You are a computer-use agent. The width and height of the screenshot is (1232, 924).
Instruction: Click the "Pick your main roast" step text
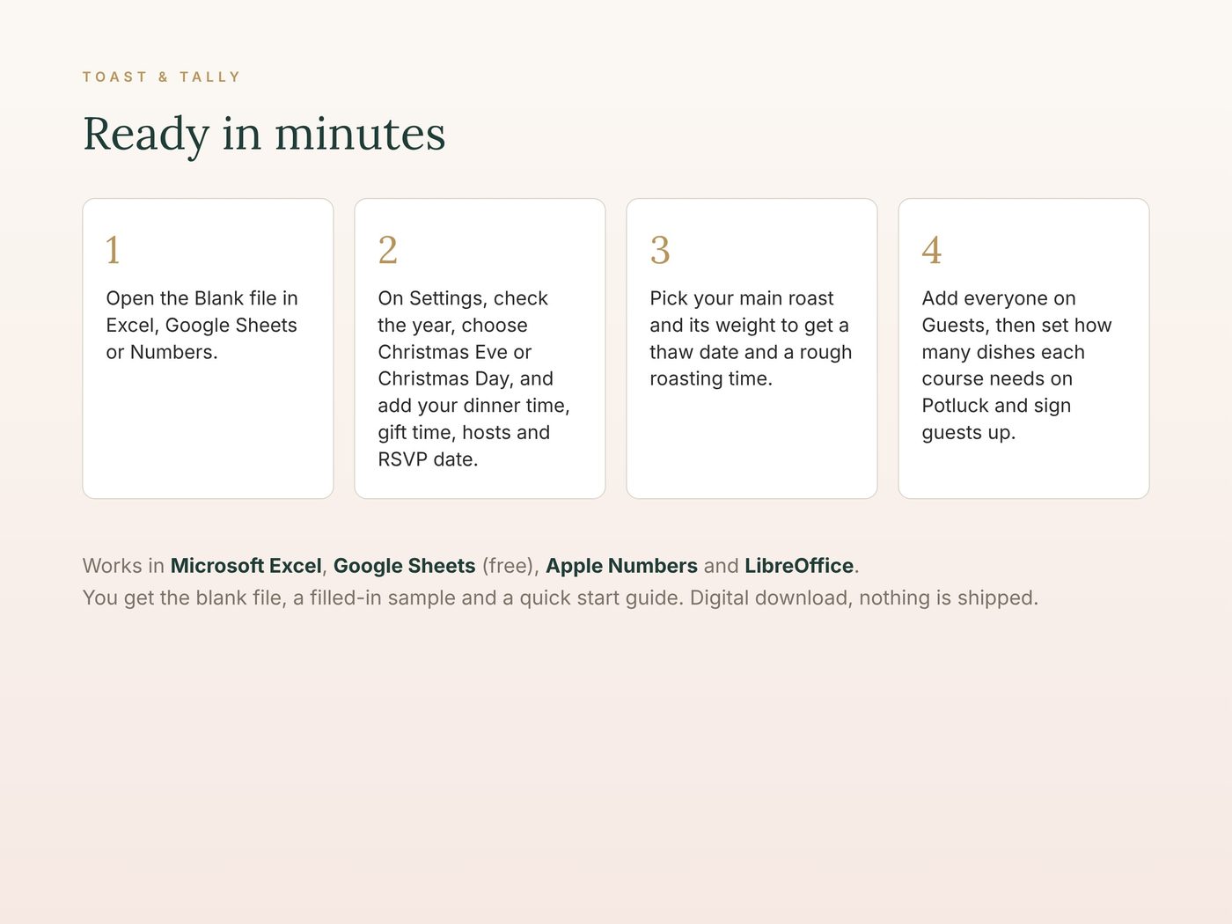point(751,339)
